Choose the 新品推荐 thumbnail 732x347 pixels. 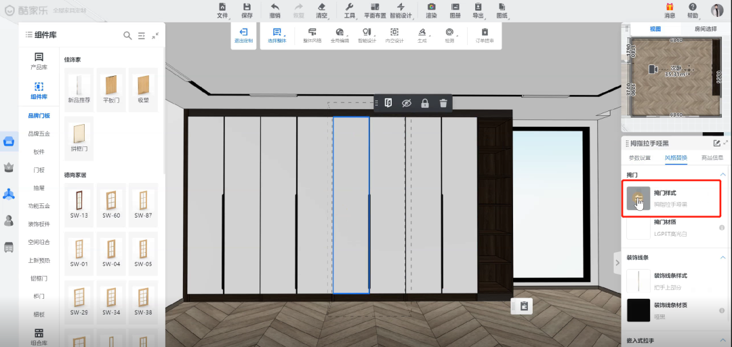pos(79,89)
